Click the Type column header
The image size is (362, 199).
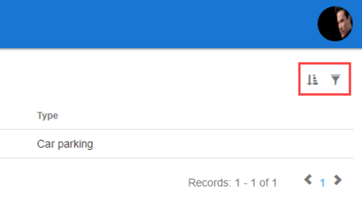(48, 116)
